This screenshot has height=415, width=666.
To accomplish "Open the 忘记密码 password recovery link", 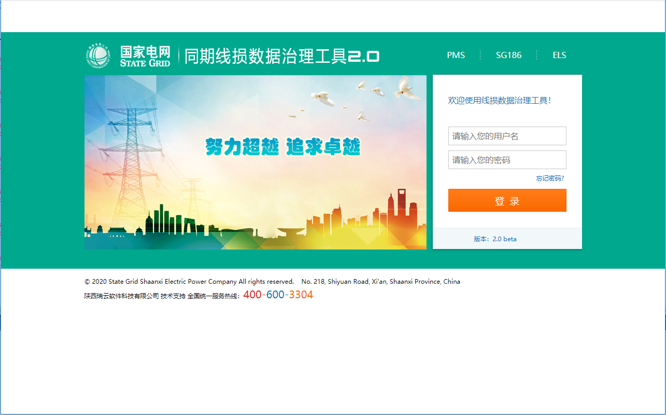I will [549, 178].
